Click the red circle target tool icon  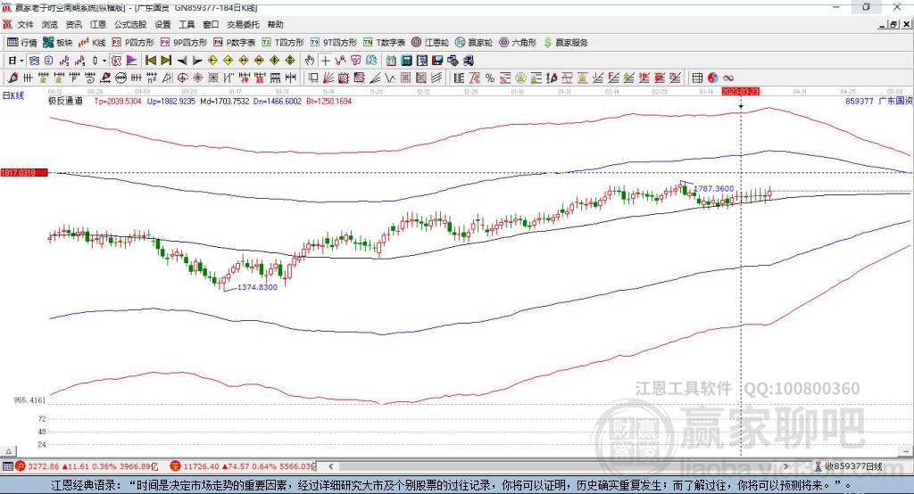coord(182,78)
